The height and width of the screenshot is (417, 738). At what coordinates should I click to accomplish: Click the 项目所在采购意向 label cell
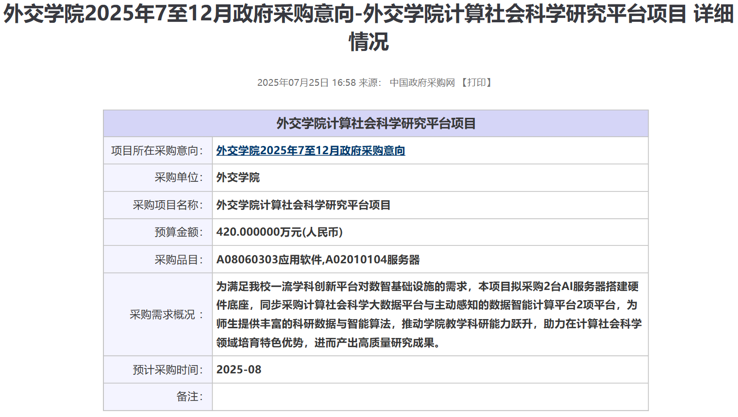157,151
